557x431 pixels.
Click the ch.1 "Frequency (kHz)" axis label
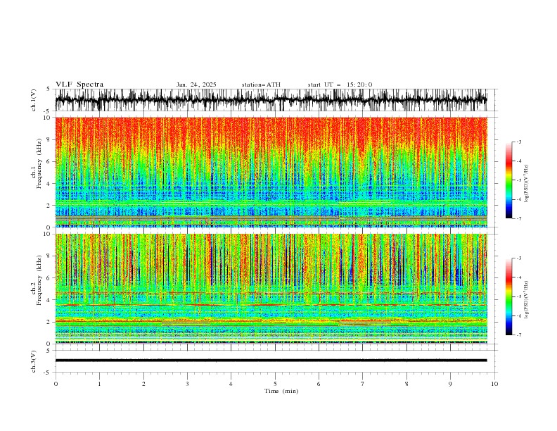(39, 162)
